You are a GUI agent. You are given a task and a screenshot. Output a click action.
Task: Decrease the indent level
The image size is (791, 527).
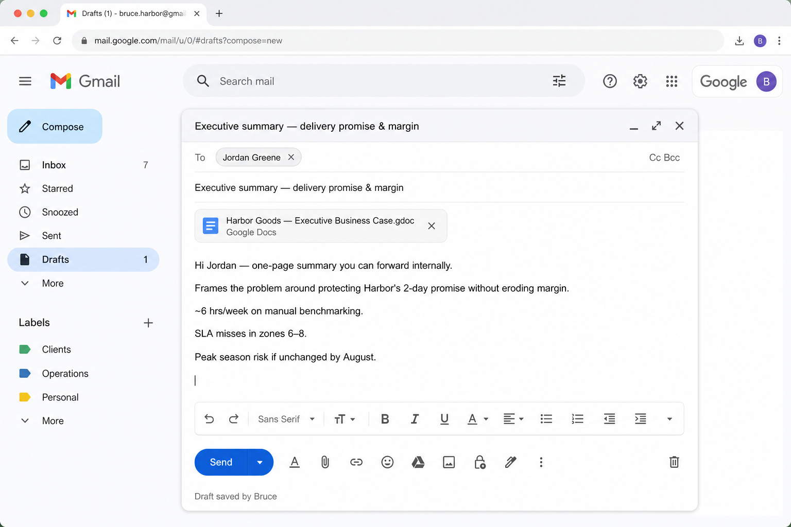coord(609,419)
